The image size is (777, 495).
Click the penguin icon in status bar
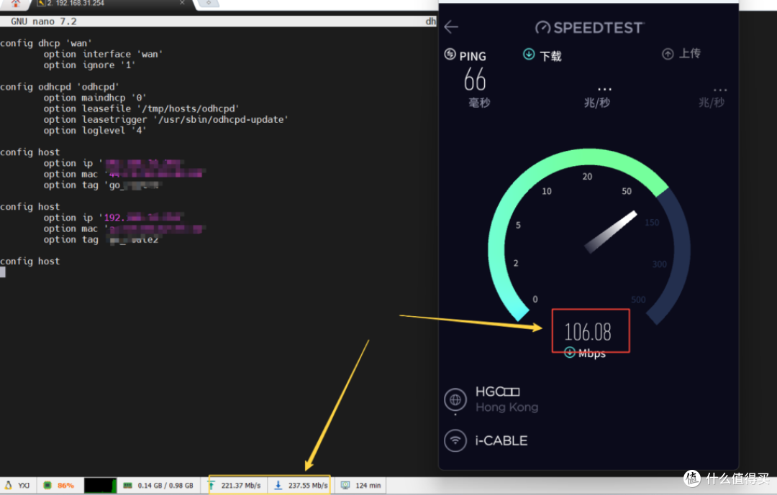[x=9, y=485]
